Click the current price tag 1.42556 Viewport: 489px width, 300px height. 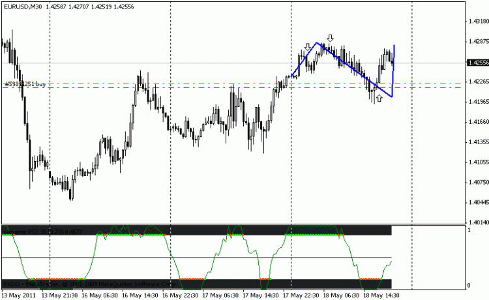(477, 63)
